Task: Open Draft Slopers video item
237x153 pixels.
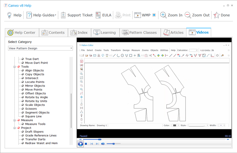Action: pos(34,132)
